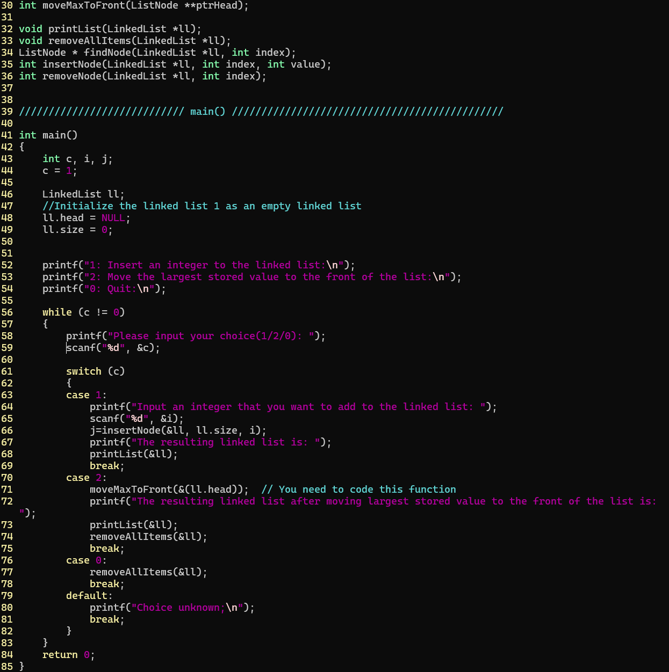Viewport: 669px width, 672px height.
Task: Place cursor on findNode function name
Action: coord(107,53)
